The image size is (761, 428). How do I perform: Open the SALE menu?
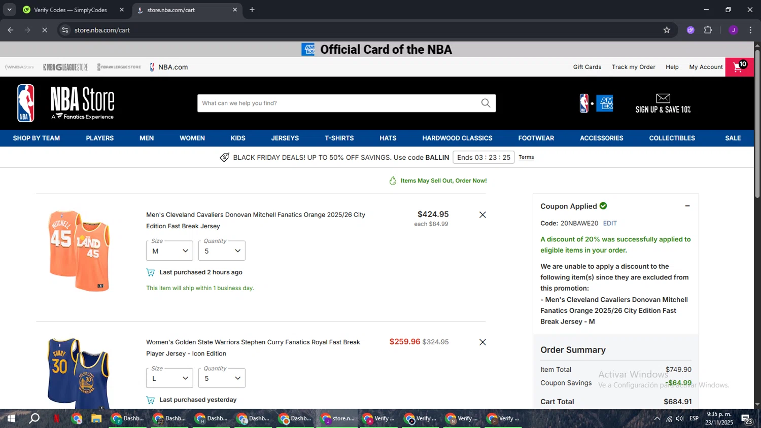[x=733, y=138]
